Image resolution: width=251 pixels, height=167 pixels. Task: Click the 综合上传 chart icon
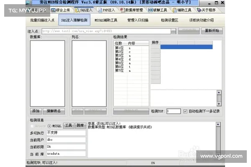[53, 10]
